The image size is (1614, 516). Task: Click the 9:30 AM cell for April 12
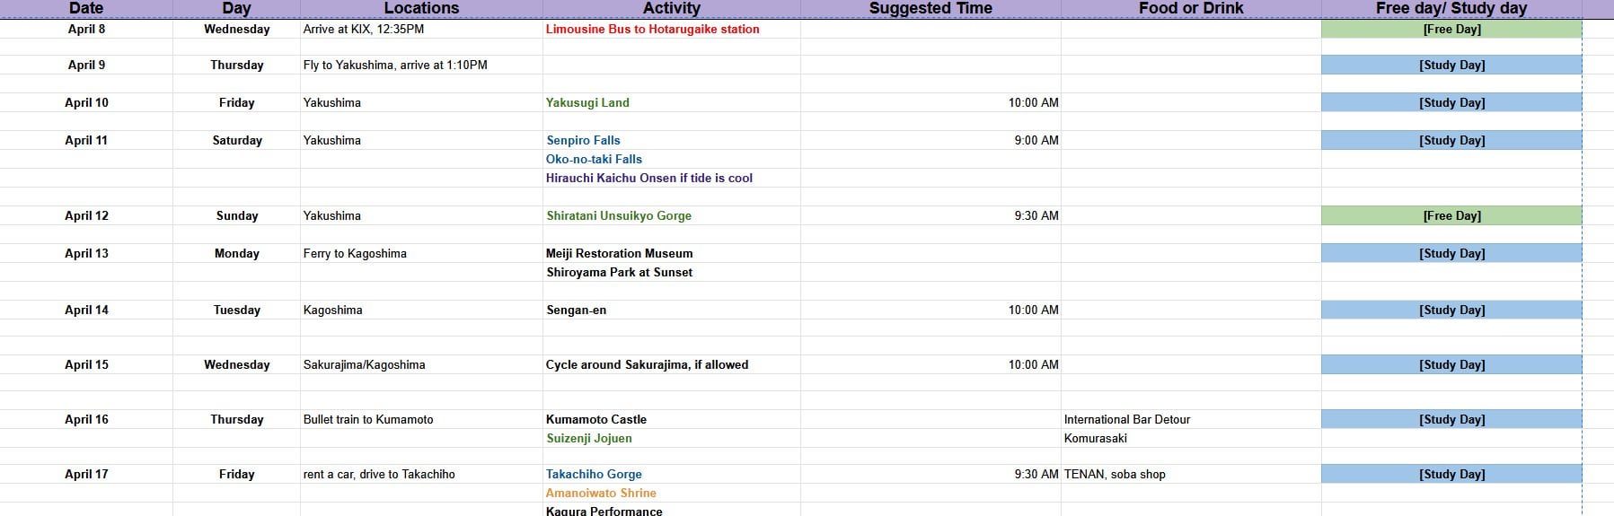click(x=930, y=215)
